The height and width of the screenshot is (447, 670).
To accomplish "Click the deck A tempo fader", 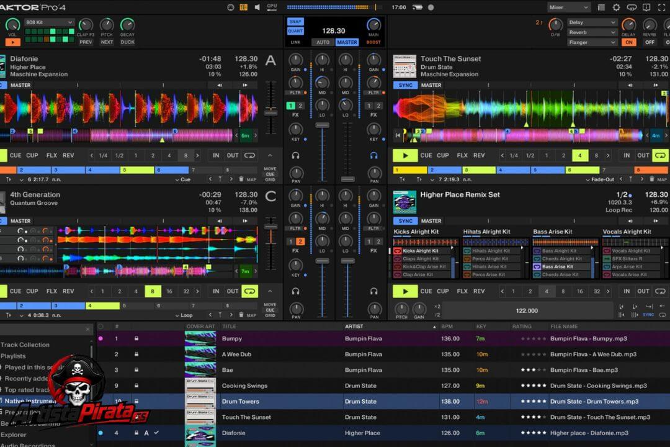I will click(x=270, y=112).
